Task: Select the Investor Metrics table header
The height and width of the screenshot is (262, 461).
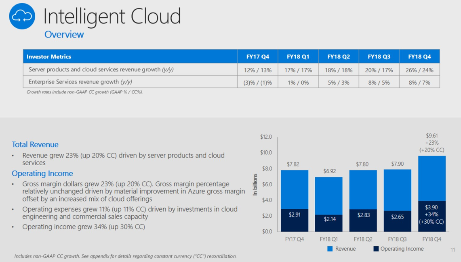Action: click(x=49, y=57)
